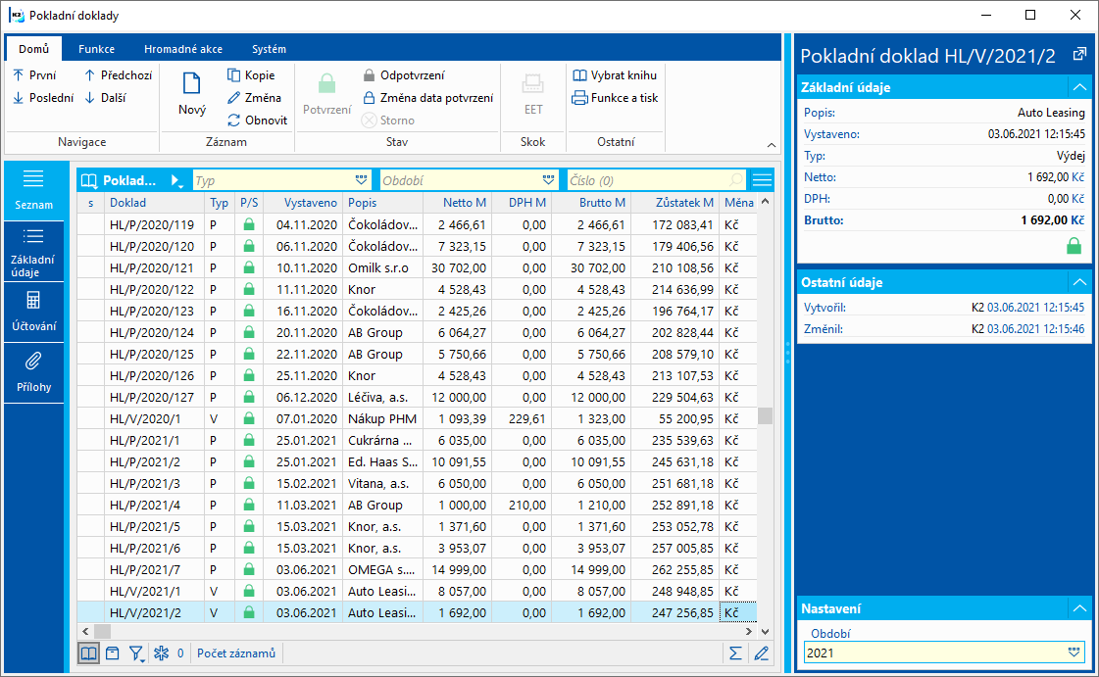Toggle the book view button in status bar
Image resolution: width=1099 pixels, height=677 pixels.
(89, 653)
